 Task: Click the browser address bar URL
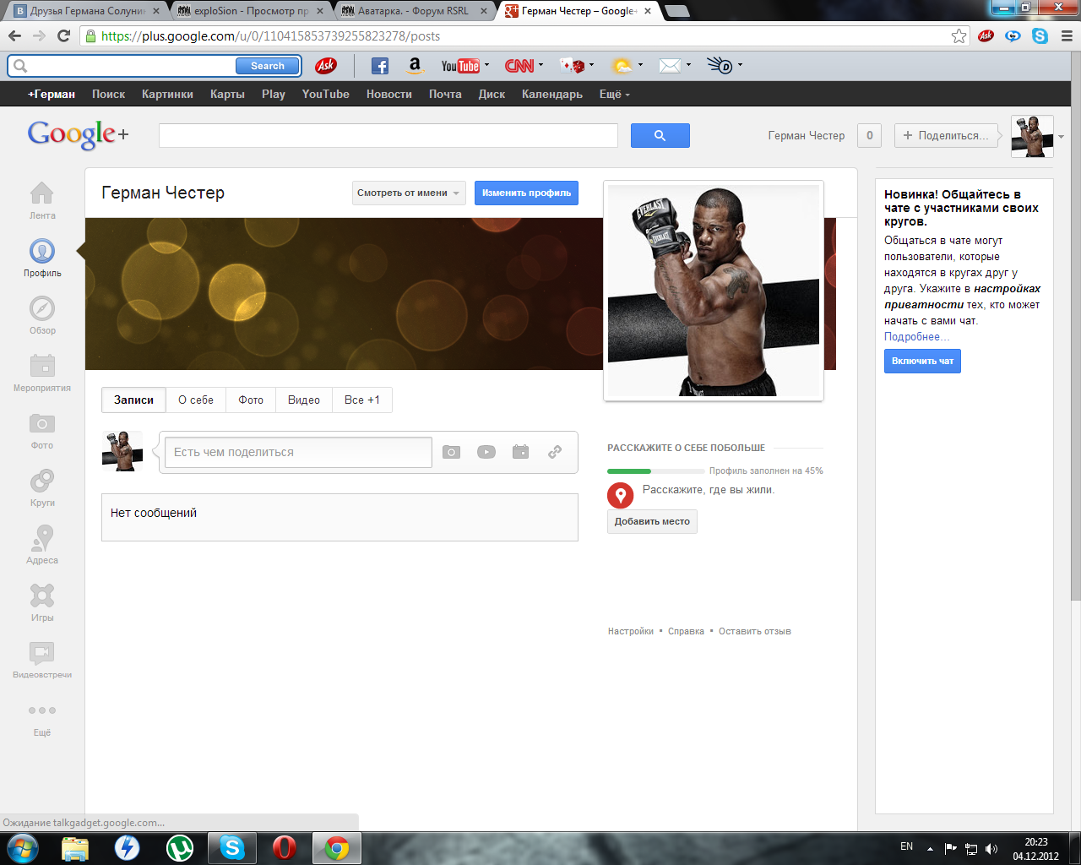click(x=270, y=35)
